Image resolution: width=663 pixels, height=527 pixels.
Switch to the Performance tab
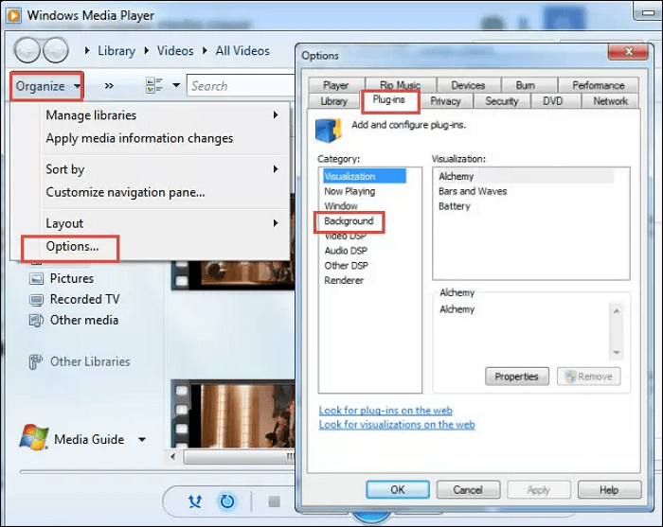pos(599,85)
